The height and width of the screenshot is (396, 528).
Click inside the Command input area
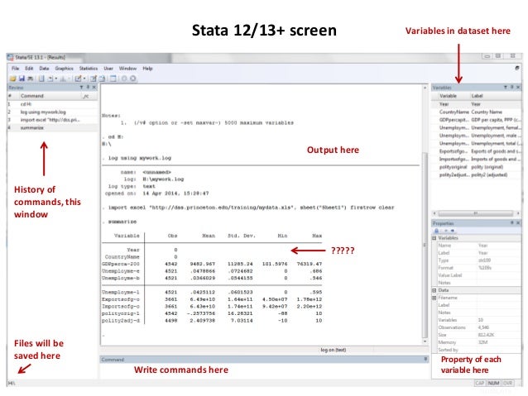pos(264,370)
